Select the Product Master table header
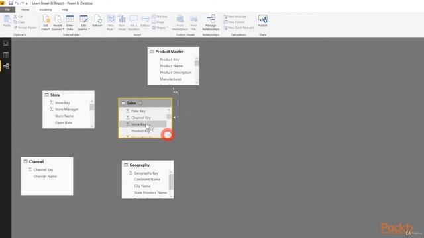Screen dimensions: 424x238 [174, 52]
